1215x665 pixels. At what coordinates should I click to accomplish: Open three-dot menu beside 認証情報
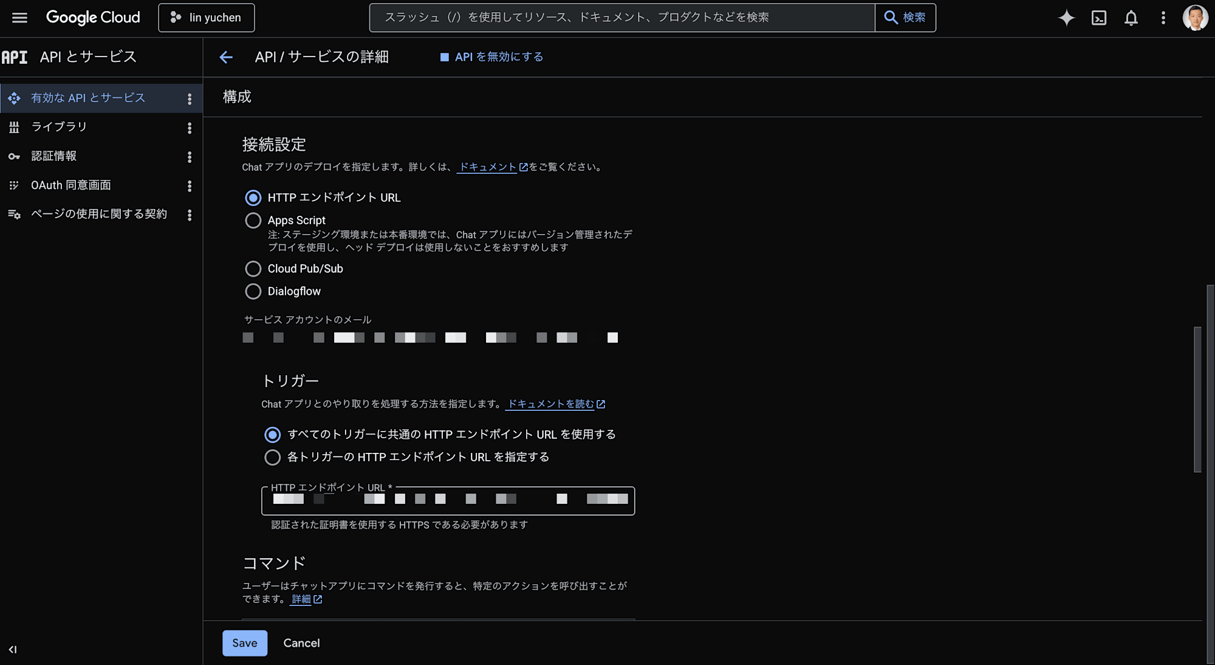(190, 157)
